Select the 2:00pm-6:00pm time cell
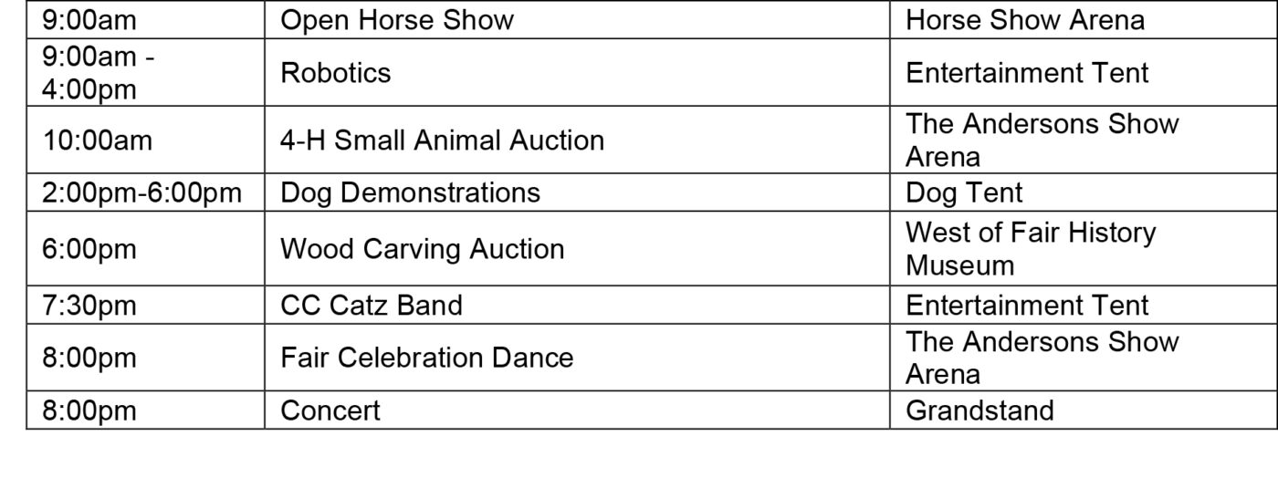 point(141,193)
